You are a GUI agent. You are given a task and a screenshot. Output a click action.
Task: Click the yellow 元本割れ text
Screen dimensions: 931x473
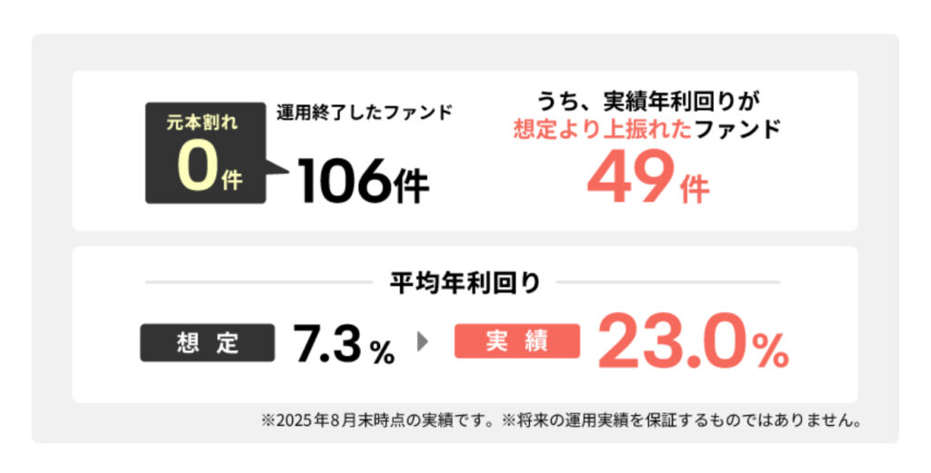201,123
